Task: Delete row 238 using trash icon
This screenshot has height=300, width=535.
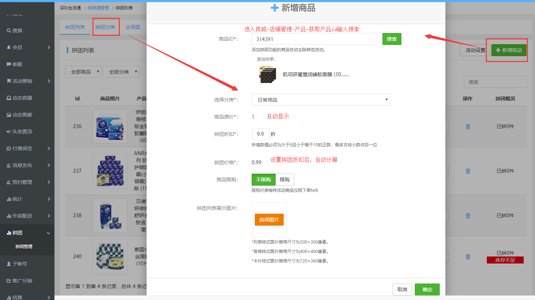Action: [468, 216]
